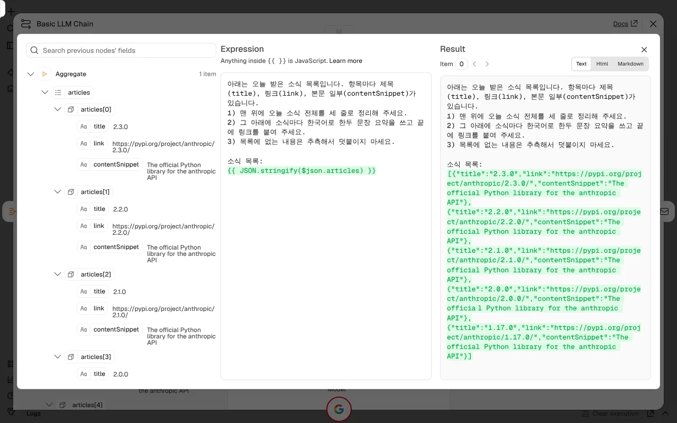This screenshot has width=677, height=423.
Task: Collapse the articles[2] entry
Action: tap(58, 274)
